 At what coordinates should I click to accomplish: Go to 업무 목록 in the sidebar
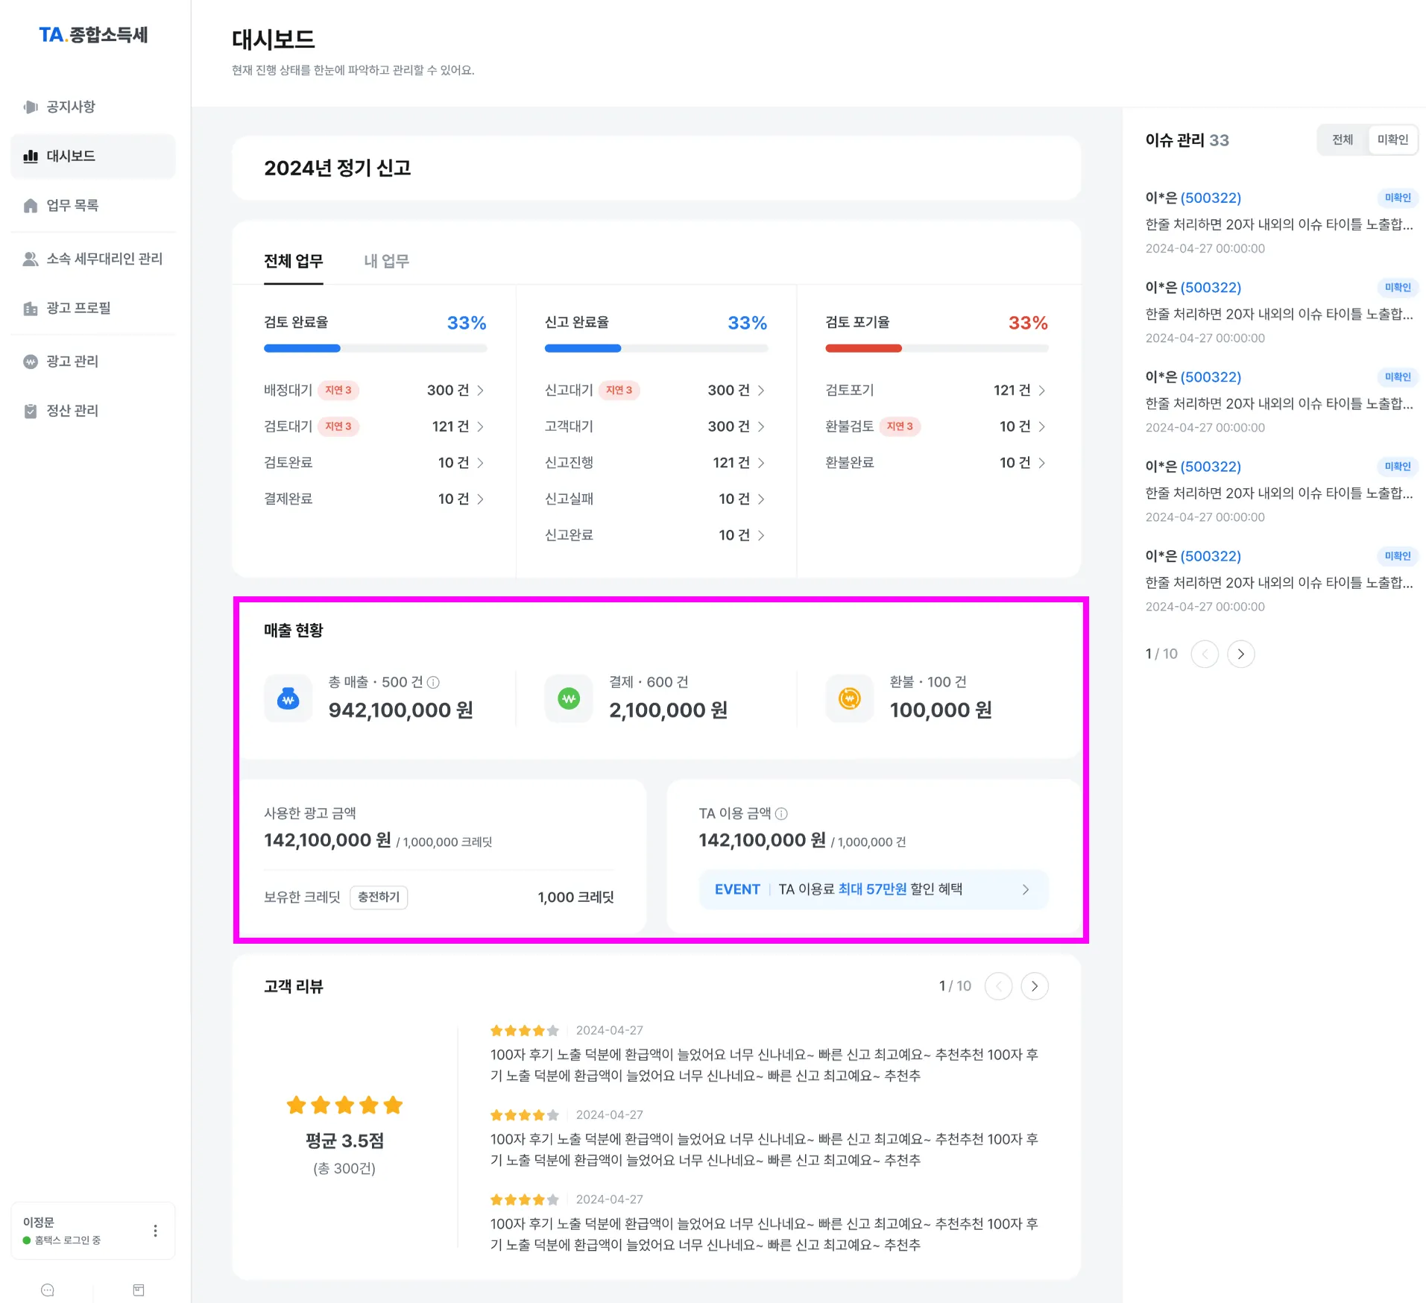[93, 206]
